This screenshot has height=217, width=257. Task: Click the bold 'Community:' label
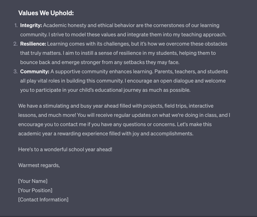[35, 72]
